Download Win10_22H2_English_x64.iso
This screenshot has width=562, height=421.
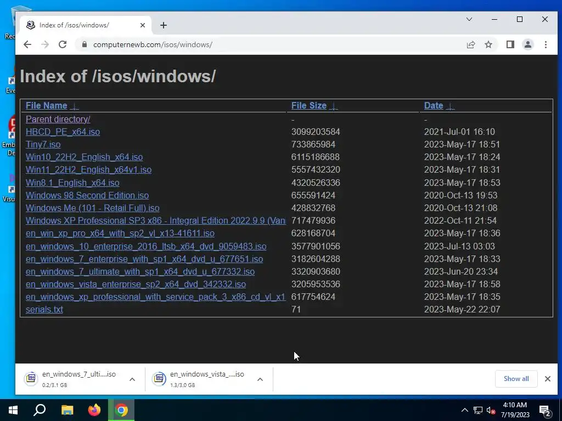point(84,157)
